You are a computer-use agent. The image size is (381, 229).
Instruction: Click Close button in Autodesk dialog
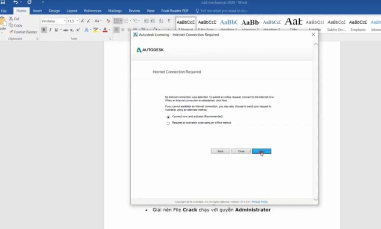coord(241,151)
